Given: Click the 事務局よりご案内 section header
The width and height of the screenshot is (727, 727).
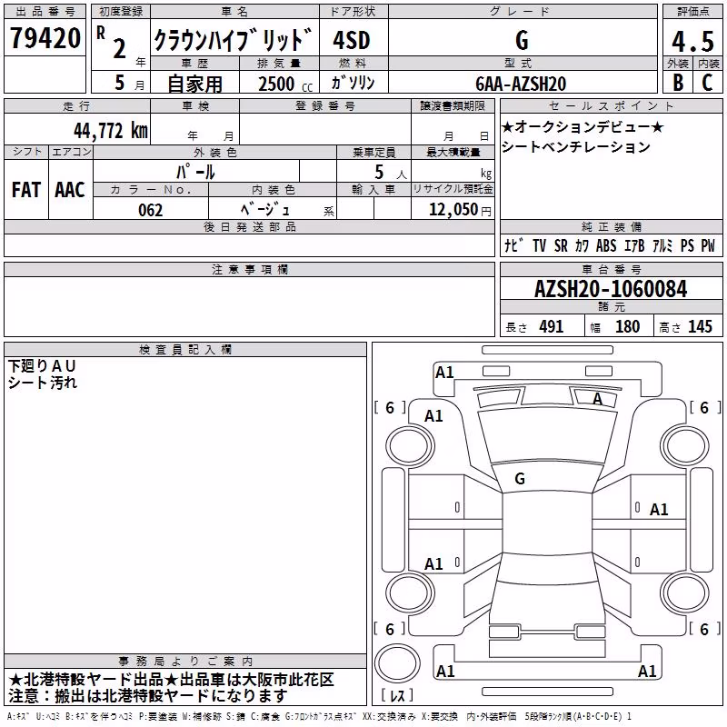Looking at the screenshot, I should (x=185, y=662).
